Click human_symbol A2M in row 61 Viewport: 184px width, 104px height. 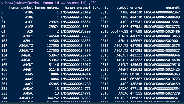30,31
